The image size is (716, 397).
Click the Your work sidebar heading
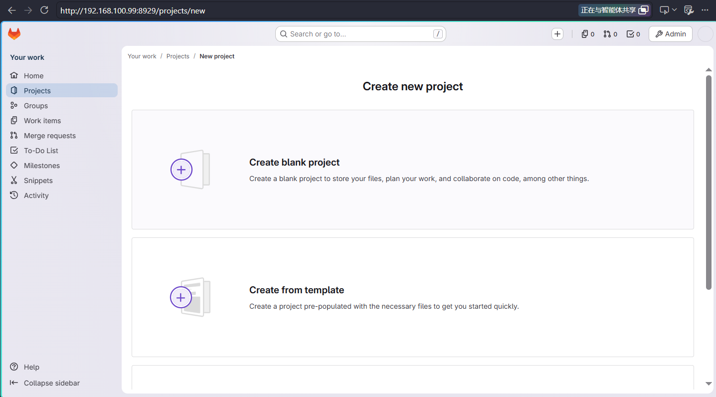click(x=27, y=57)
